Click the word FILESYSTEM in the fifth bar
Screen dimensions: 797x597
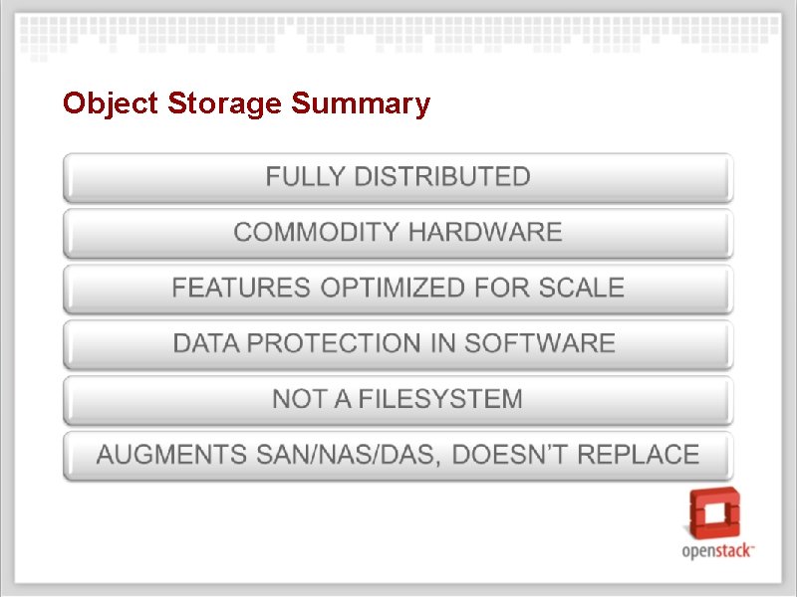440,399
